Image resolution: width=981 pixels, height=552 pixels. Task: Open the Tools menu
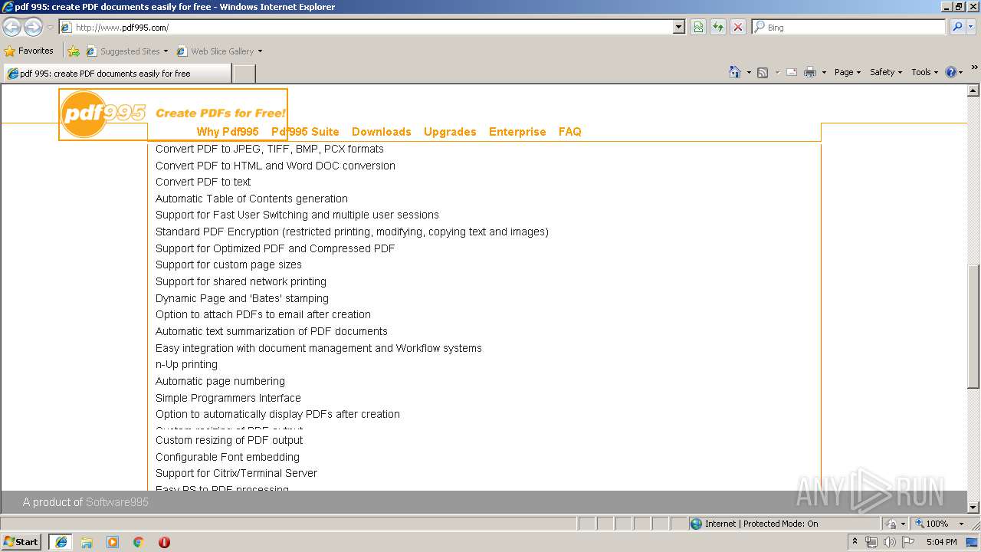point(924,72)
